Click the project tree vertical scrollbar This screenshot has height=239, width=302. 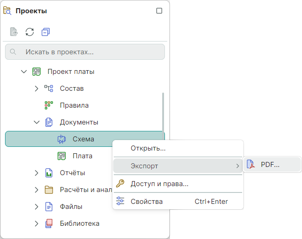pos(163,114)
